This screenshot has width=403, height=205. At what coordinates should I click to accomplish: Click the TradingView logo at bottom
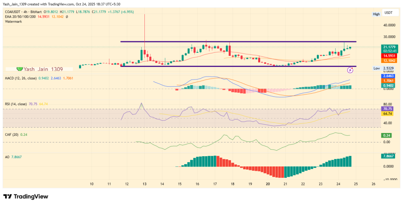click(26, 196)
